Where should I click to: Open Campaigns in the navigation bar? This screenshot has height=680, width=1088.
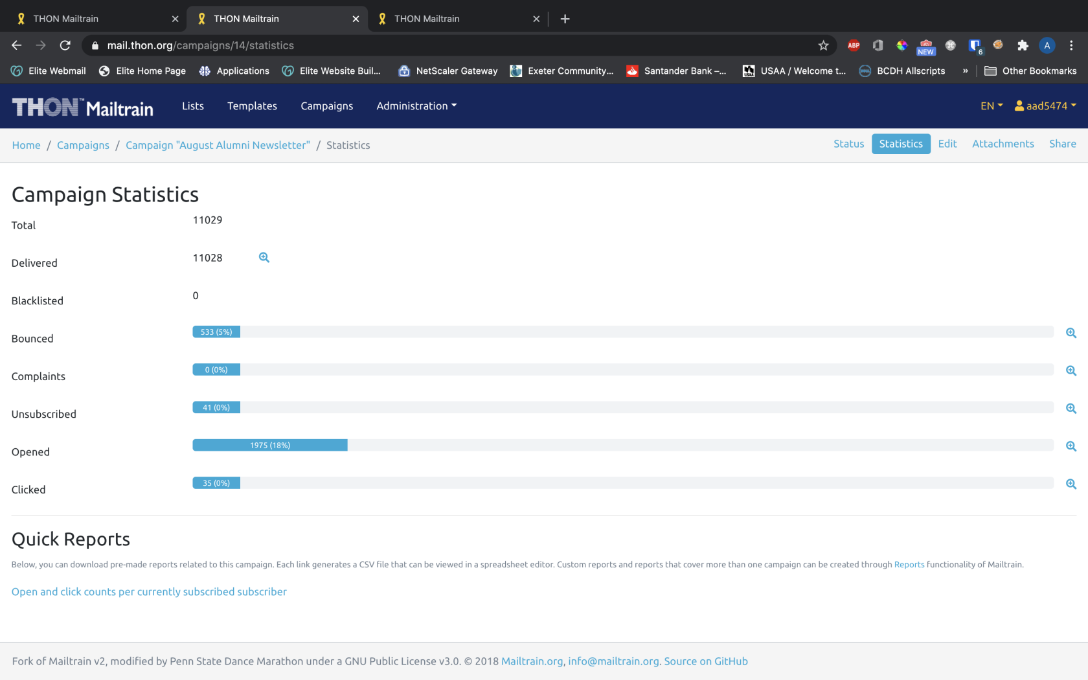(326, 106)
